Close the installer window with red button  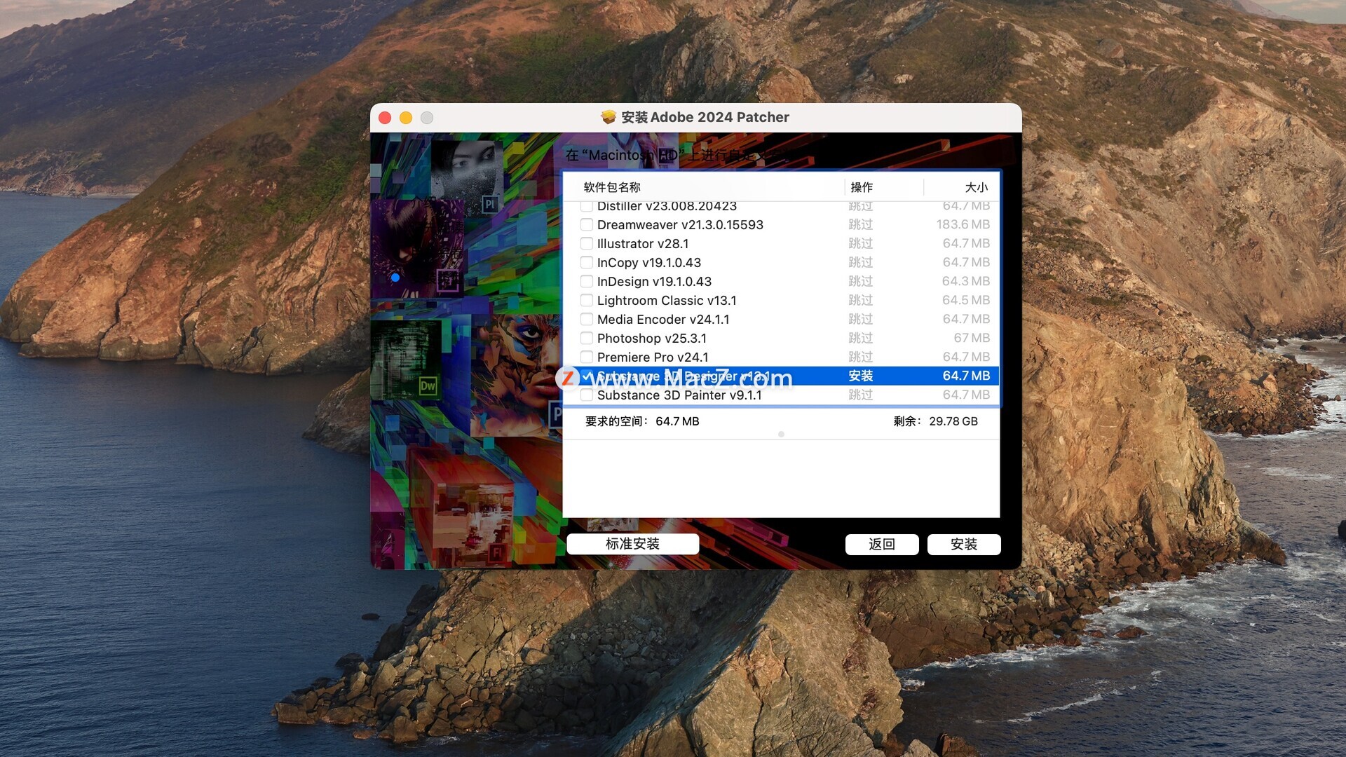pos(385,118)
